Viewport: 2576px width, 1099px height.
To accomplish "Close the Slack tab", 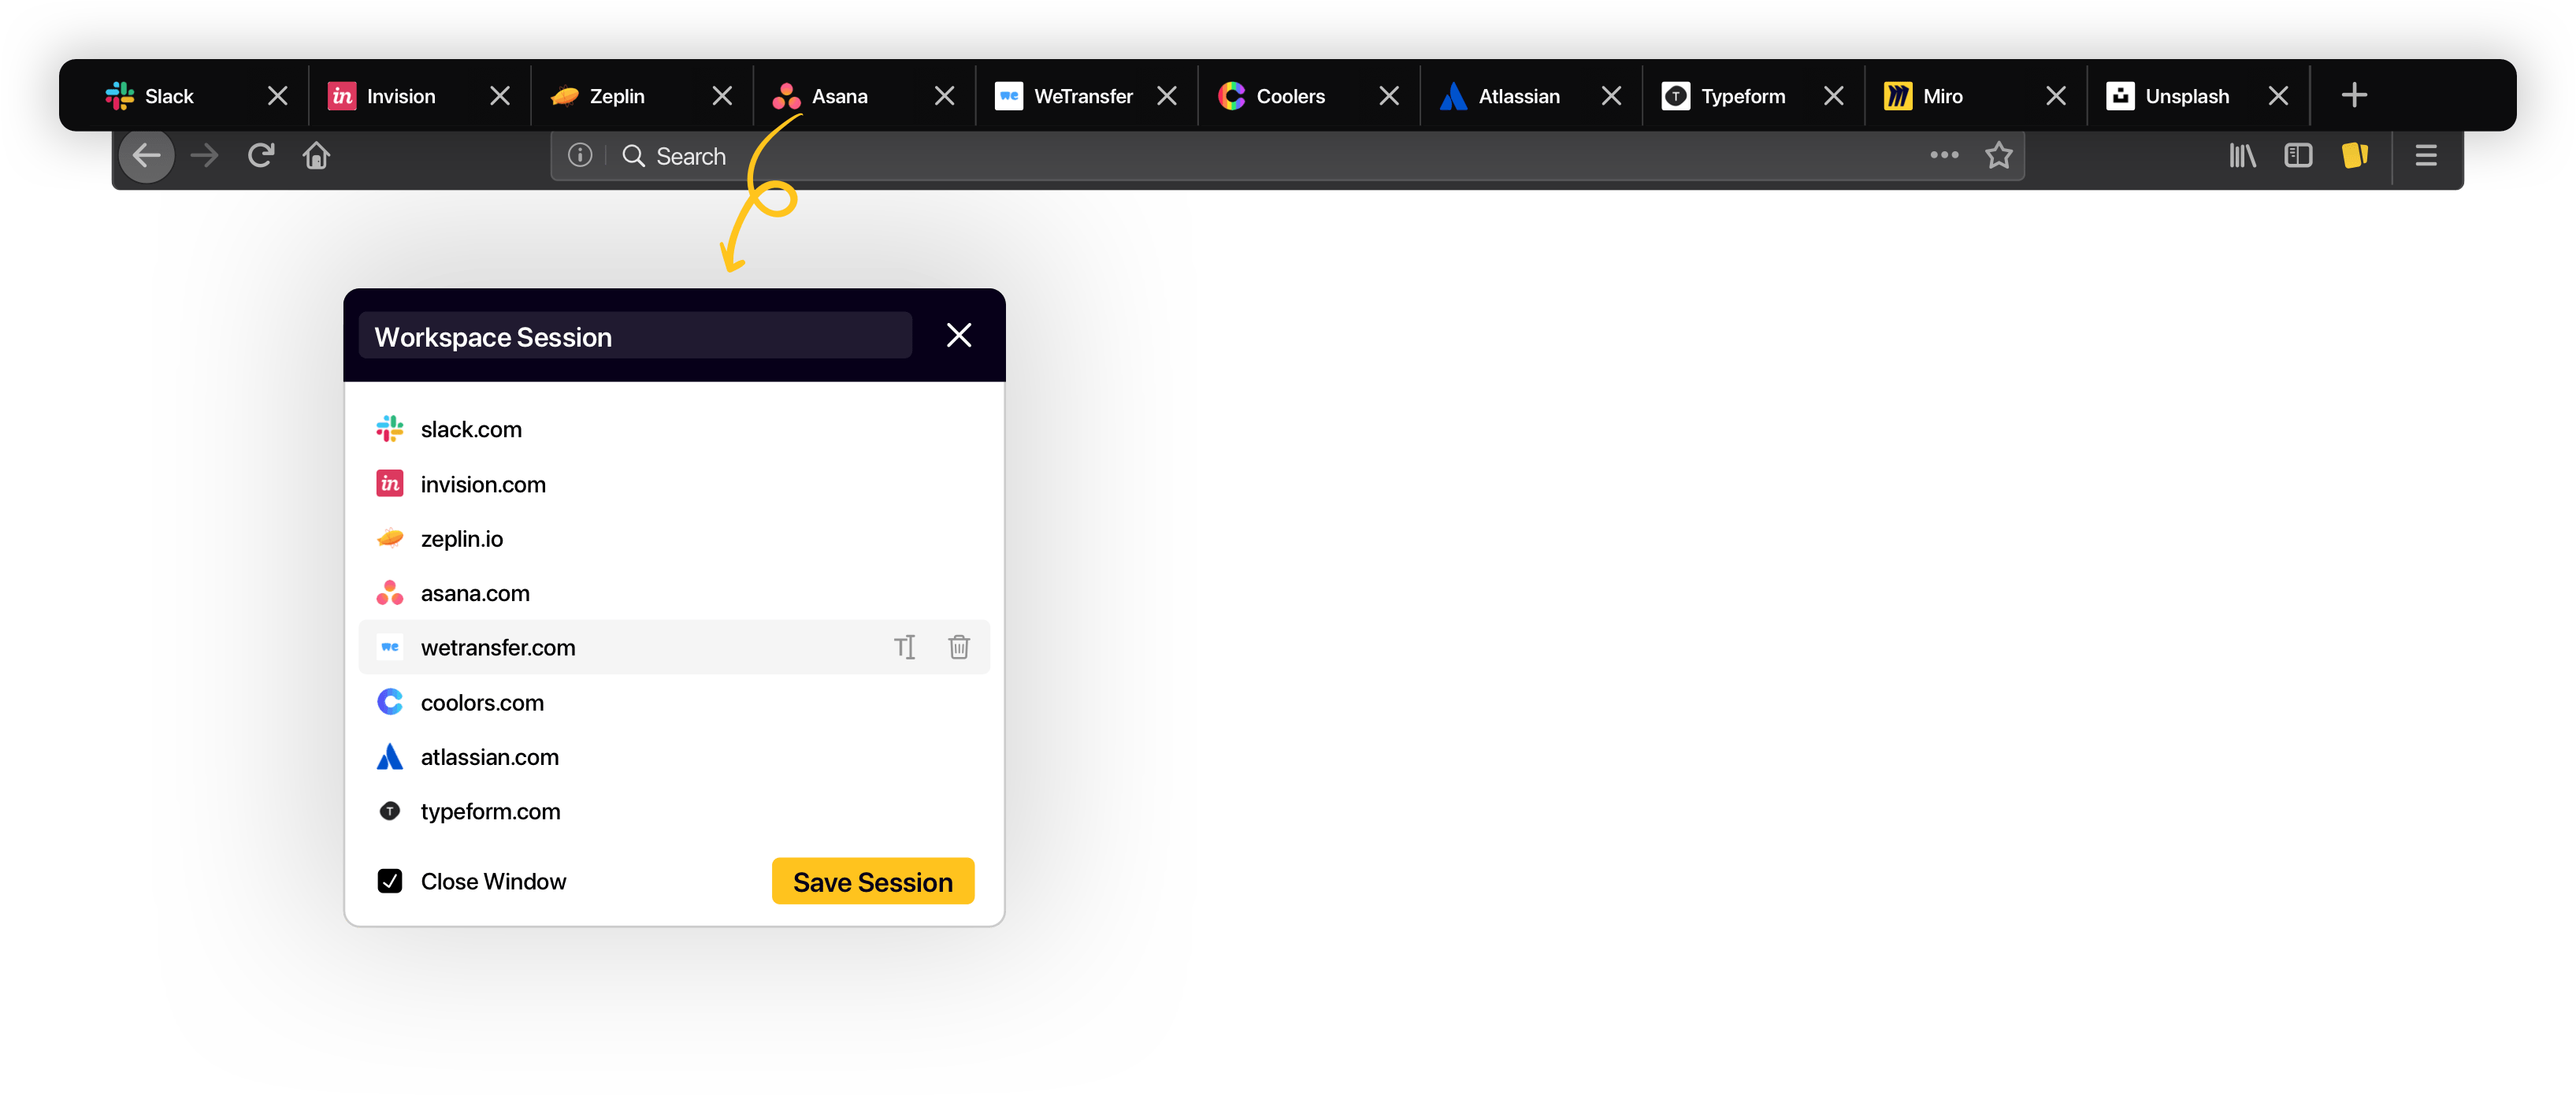I will click(278, 96).
